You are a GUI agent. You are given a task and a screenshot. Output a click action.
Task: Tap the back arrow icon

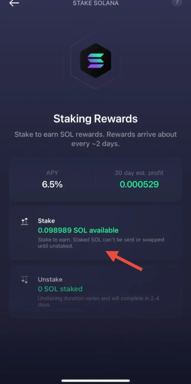coord(14,3)
